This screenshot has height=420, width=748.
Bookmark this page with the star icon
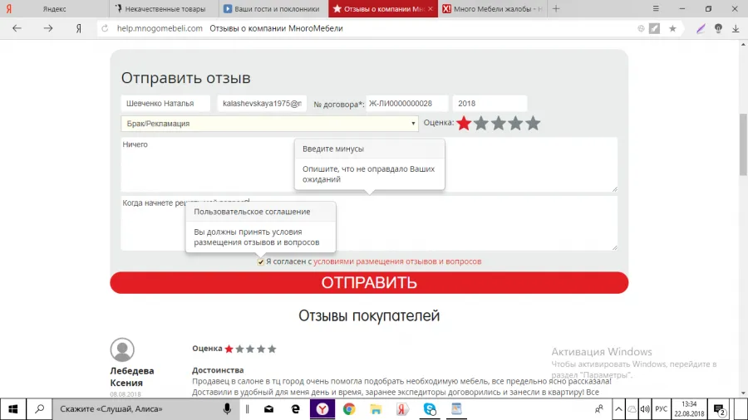(x=672, y=28)
